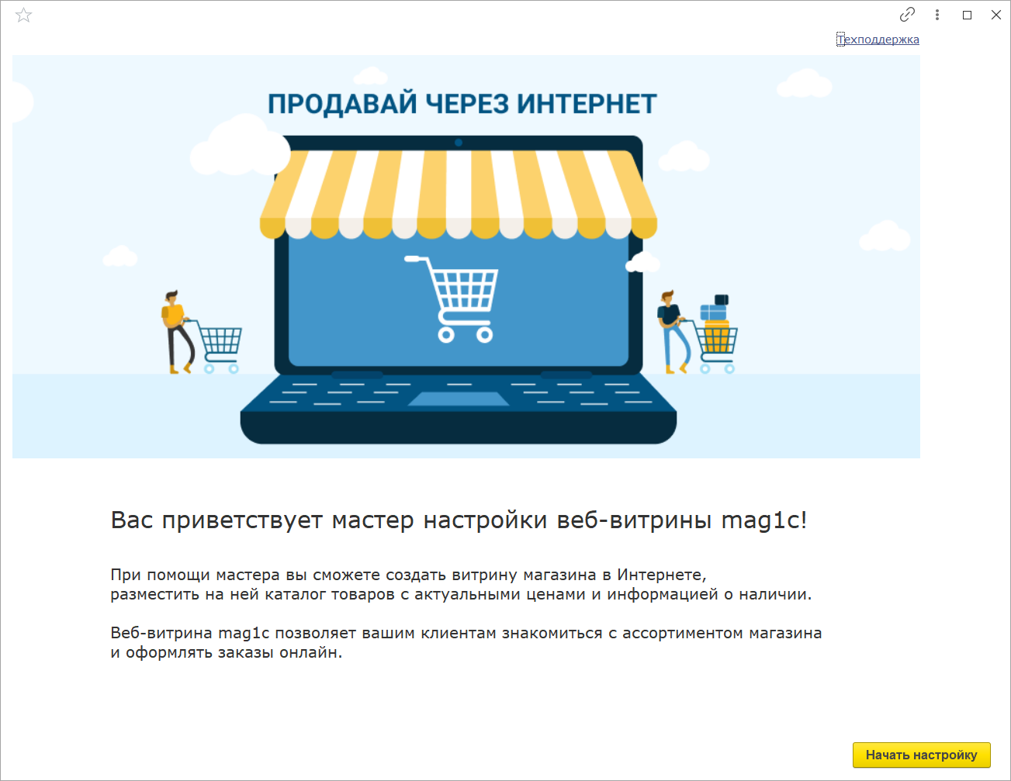Click the Начать настройку button
The height and width of the screenshot is (781, 1011).
coord(922,755)
